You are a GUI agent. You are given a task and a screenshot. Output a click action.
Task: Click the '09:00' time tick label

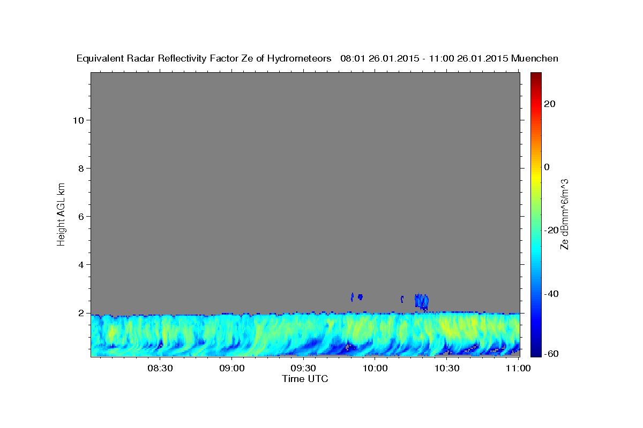[x=231, y=368]
